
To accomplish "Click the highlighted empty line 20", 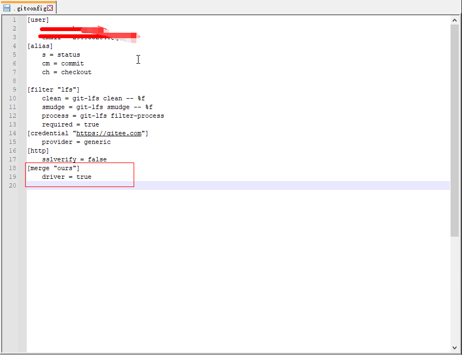I will [x=218, y=185].
